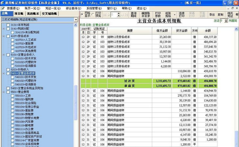Open the 系统管理(W) menu
This screenshot has height=147, width=239.
click(94, 8)
